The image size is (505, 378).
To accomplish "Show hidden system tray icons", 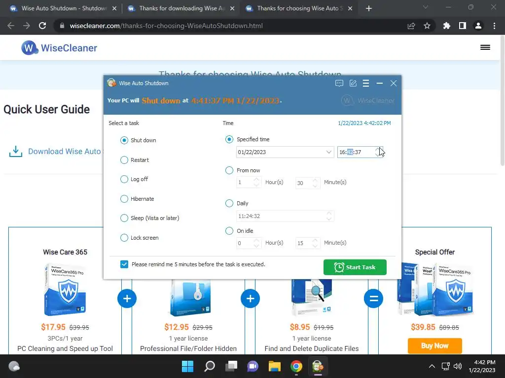I will tap(432, 366).
